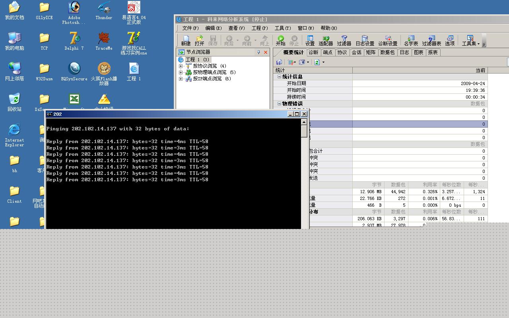Open the 工具(T) menu
The height and width of the screenshot is (318, 509).
[x=283, y=28]
